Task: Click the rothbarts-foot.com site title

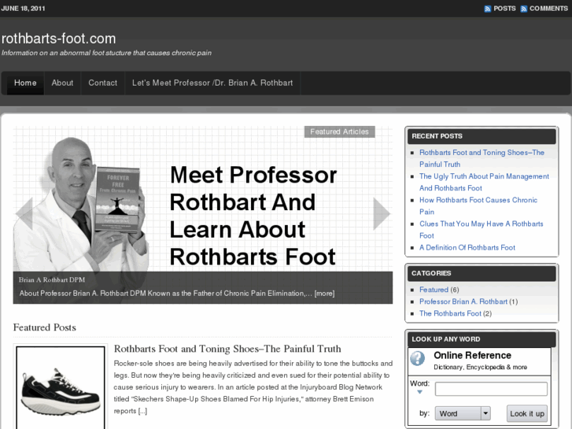Action: point(59,39)
